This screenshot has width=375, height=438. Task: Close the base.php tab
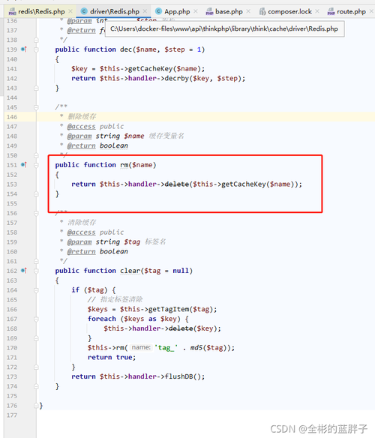pyautogui.click(x=248, y=11)
